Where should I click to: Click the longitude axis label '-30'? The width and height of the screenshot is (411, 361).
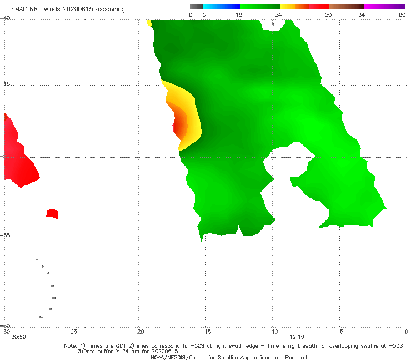[5, 332]
